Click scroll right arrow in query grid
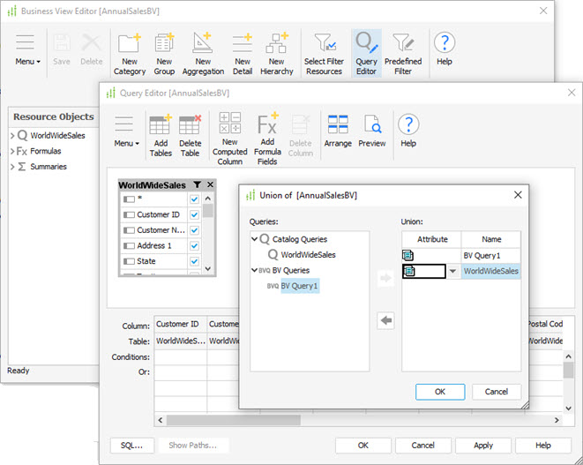 [557, 420]
